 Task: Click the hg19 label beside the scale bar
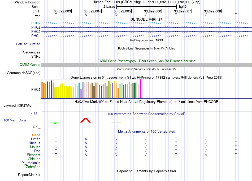point(183,7)
